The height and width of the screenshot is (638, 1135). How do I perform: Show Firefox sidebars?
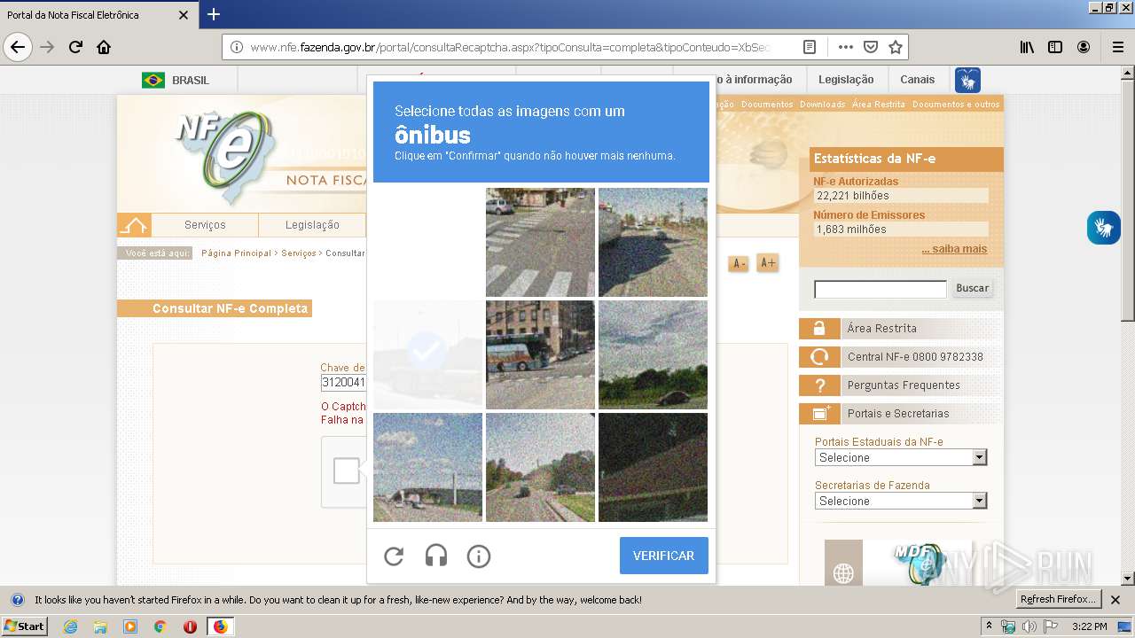(x=1055, y=47)
